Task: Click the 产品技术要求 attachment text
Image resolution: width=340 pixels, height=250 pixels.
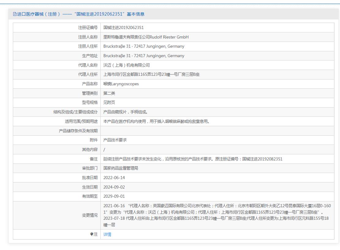Action: coord(115,140)
